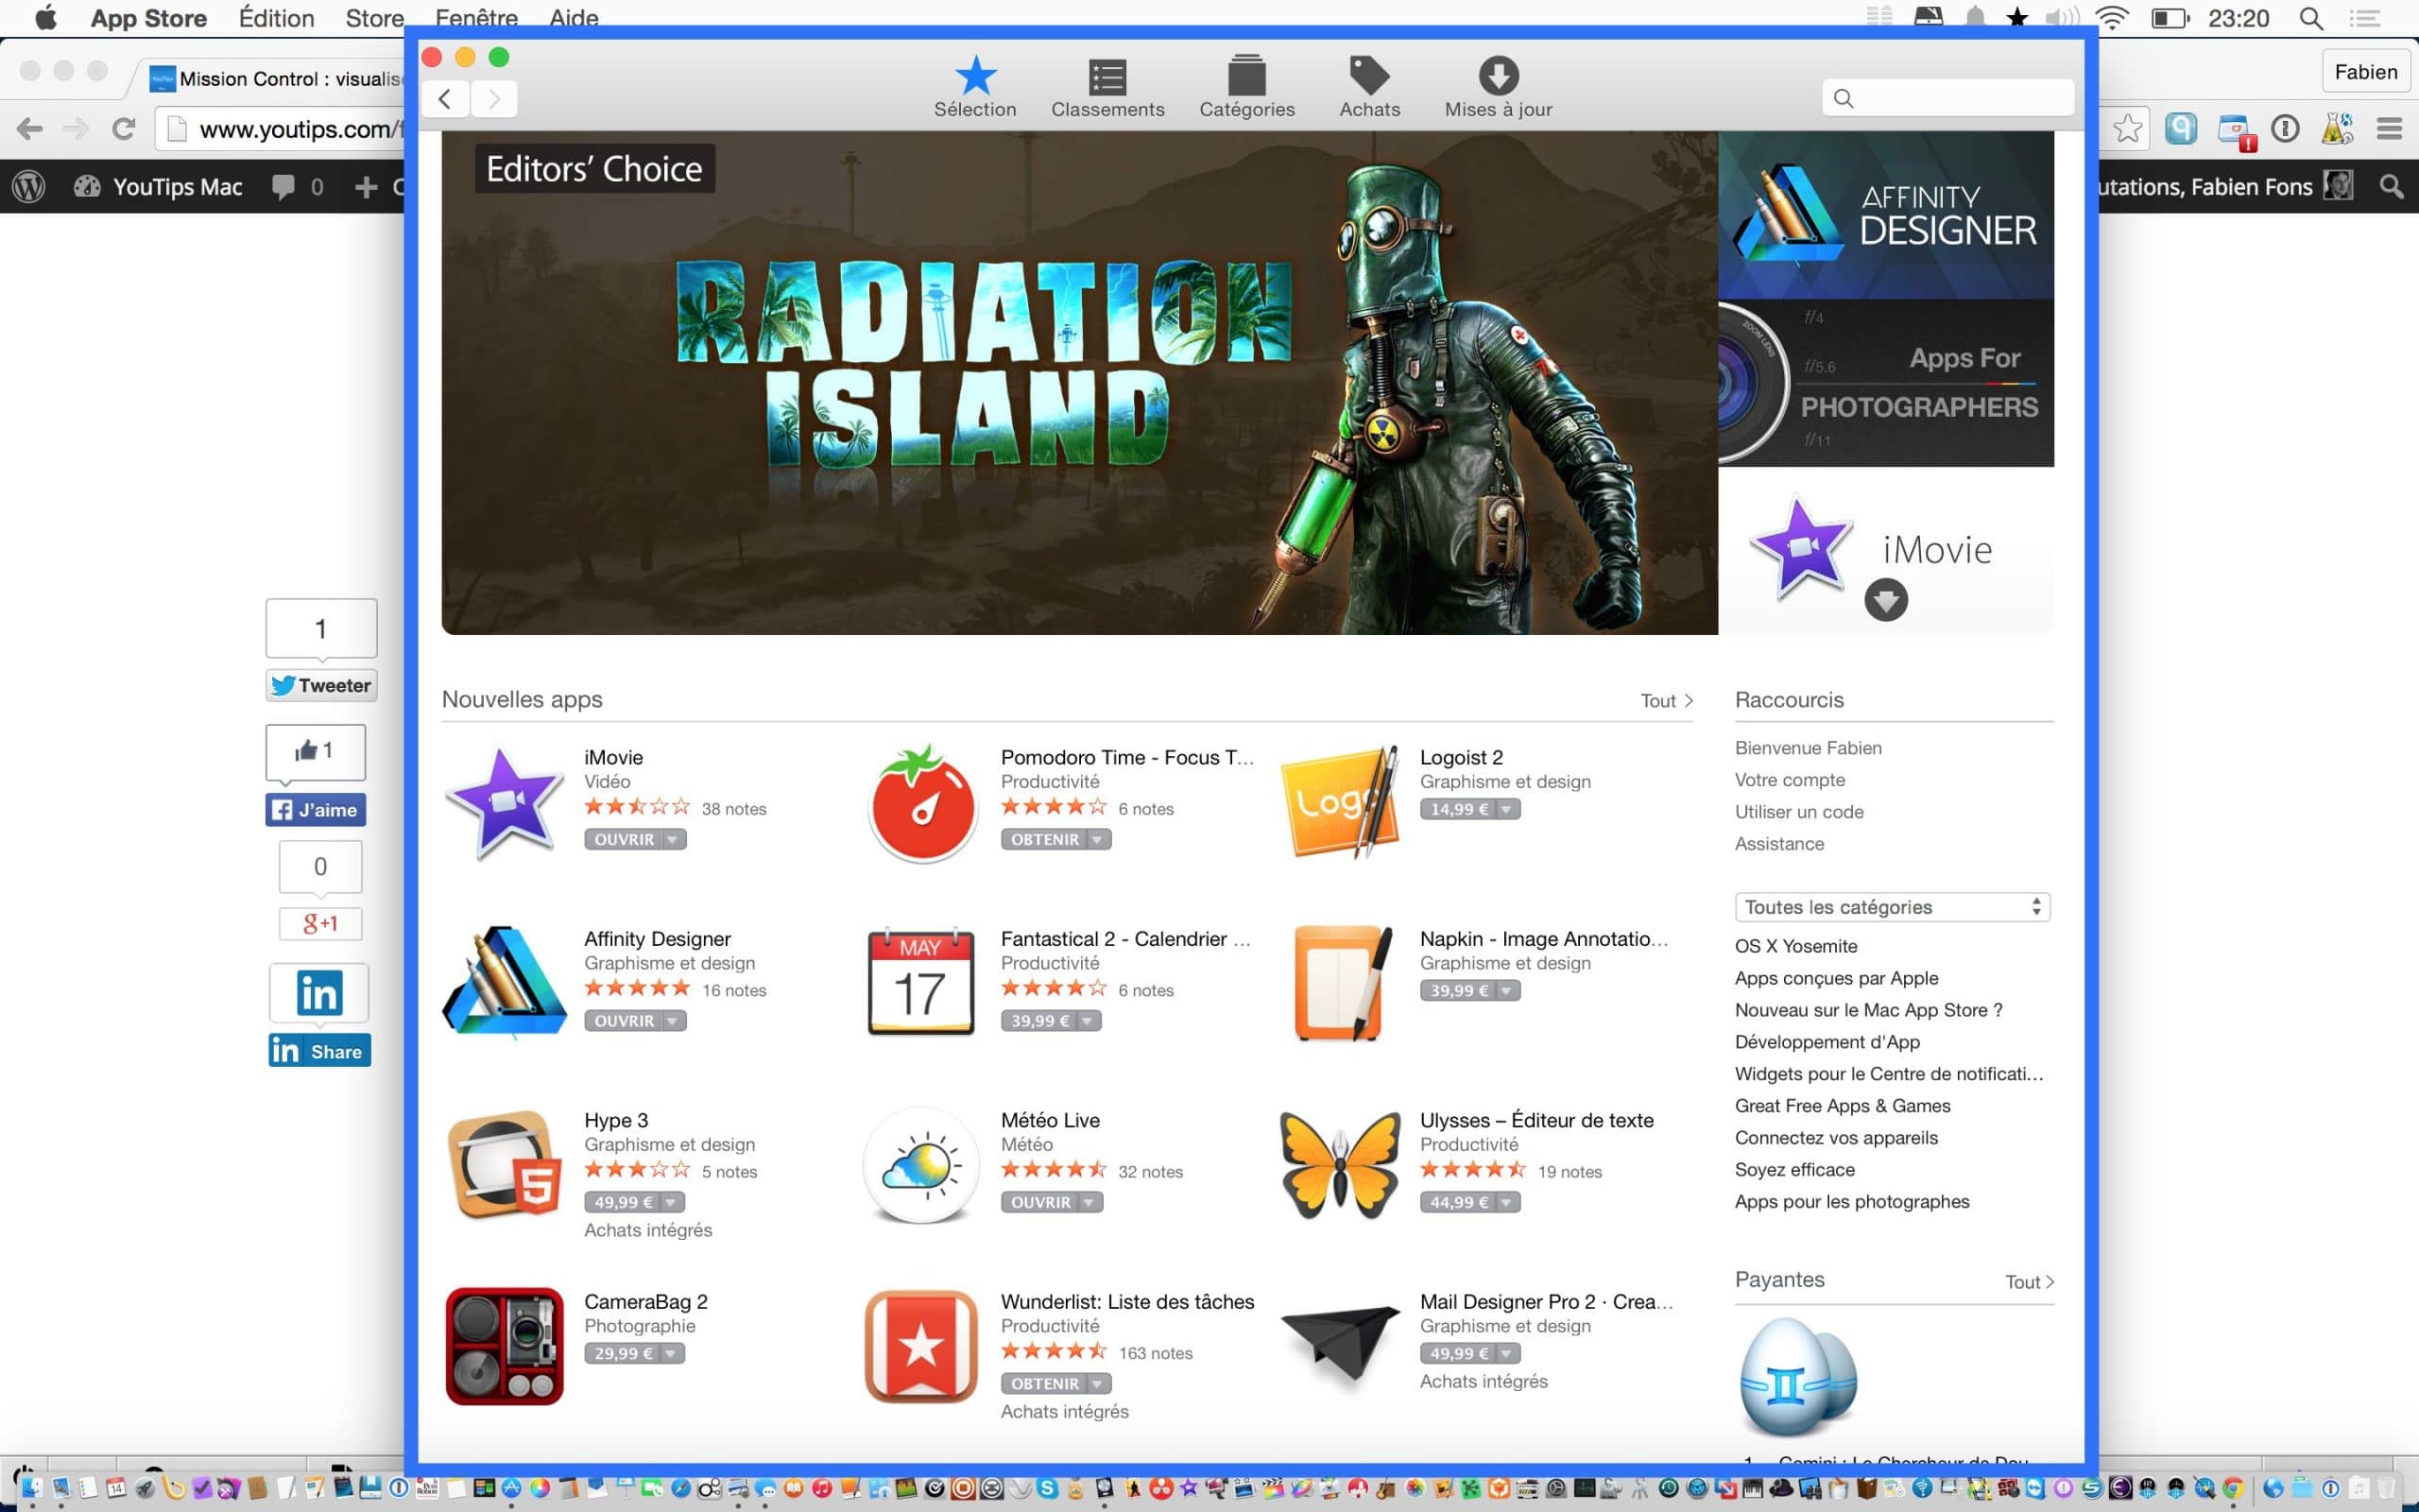The width and height of the screenshot is (2419, 1512).
Task: Expand dropdown arrow next to Mail Designer Pro price
Action: click(x=1507, y=1354)
